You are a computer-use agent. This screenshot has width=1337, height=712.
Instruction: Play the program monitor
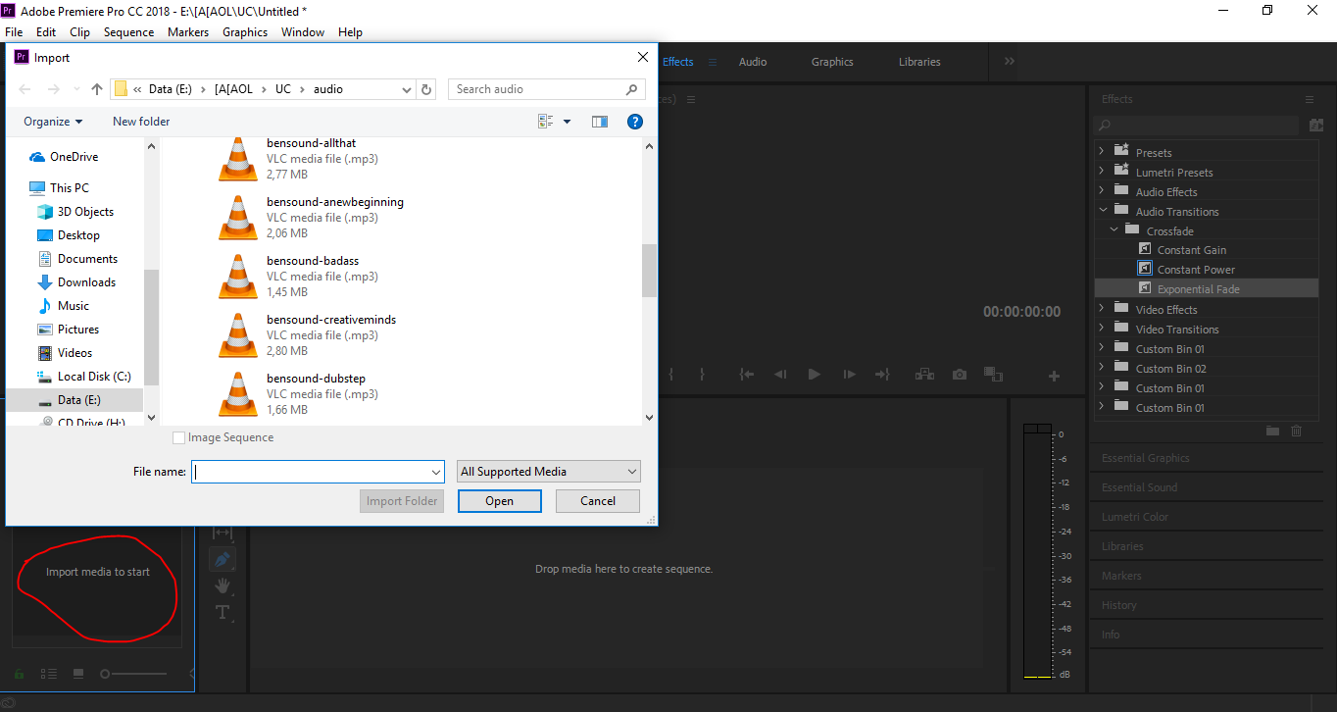coord(814,375)
